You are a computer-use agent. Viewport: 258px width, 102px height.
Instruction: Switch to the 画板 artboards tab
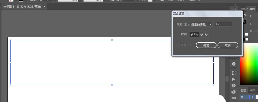253,90
